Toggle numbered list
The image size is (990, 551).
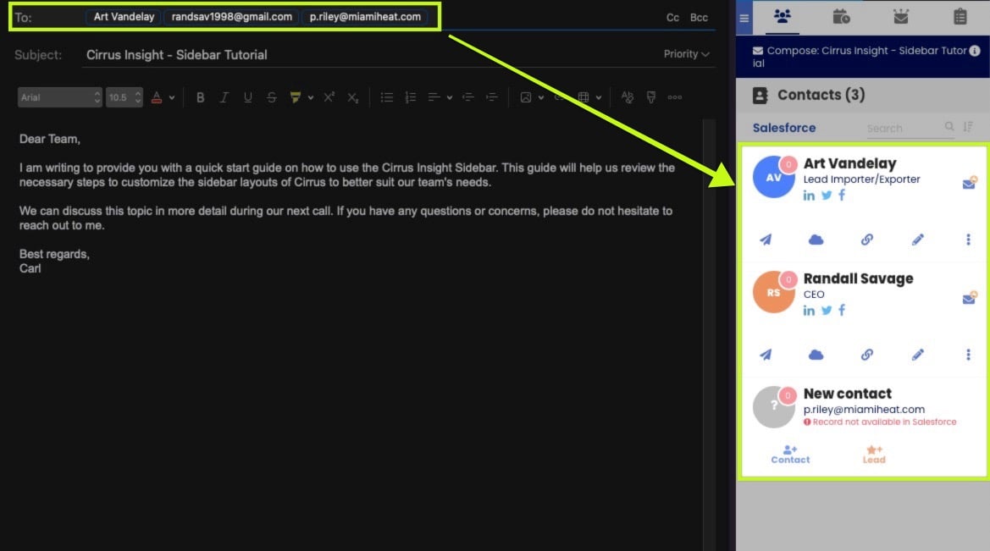(x=411, y=97)
